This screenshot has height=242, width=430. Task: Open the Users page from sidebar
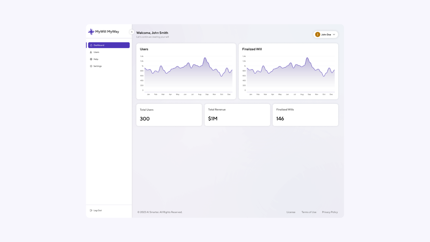[96, 52]
